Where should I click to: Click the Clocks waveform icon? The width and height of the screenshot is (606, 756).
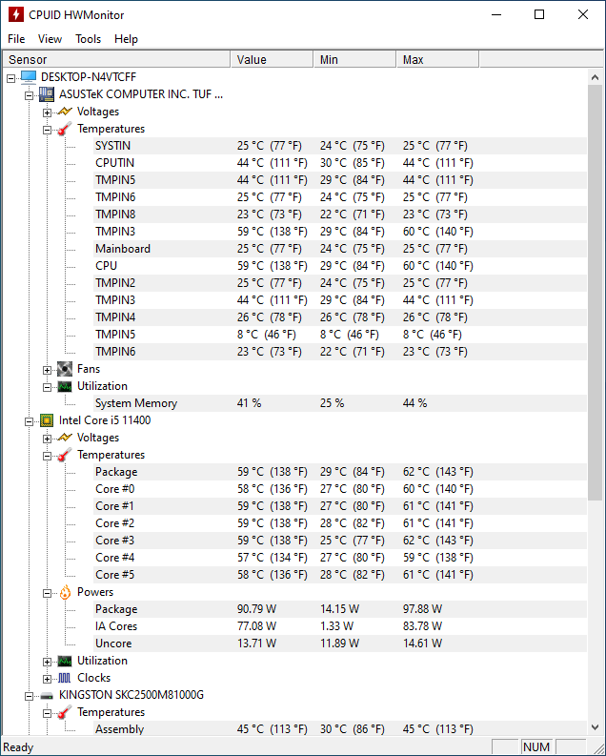65,678
